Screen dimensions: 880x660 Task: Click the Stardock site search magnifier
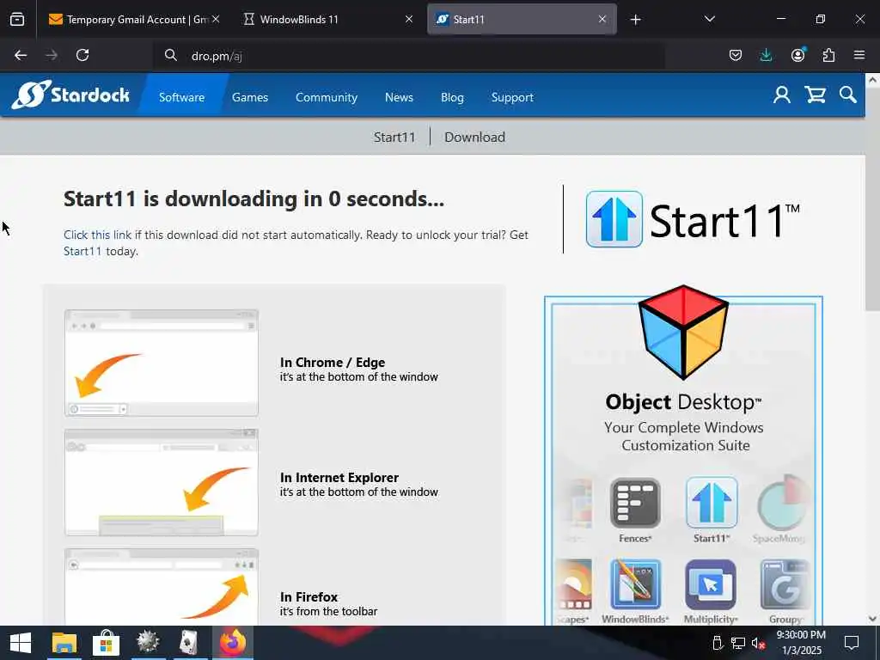pyautogui.click(x=848, y=95)
